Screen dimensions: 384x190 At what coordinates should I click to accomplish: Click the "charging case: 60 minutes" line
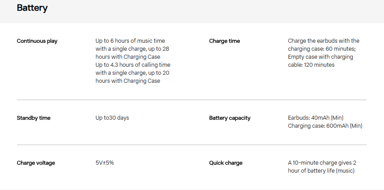(321, 49)
